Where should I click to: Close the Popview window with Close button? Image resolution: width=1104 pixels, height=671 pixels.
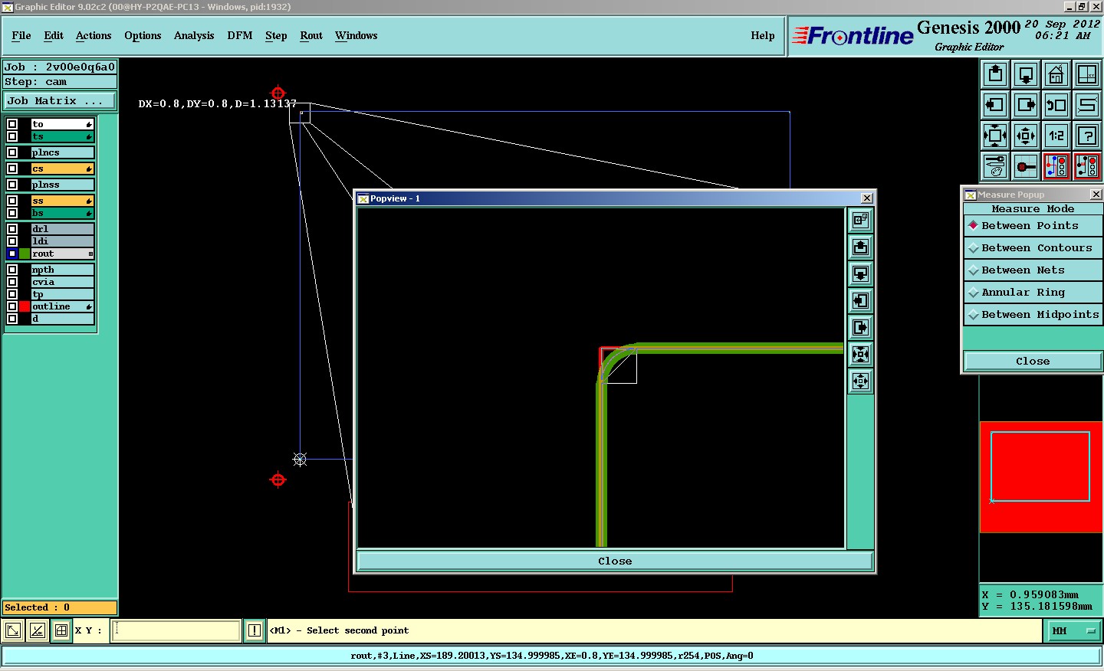(x=615, y=561)
